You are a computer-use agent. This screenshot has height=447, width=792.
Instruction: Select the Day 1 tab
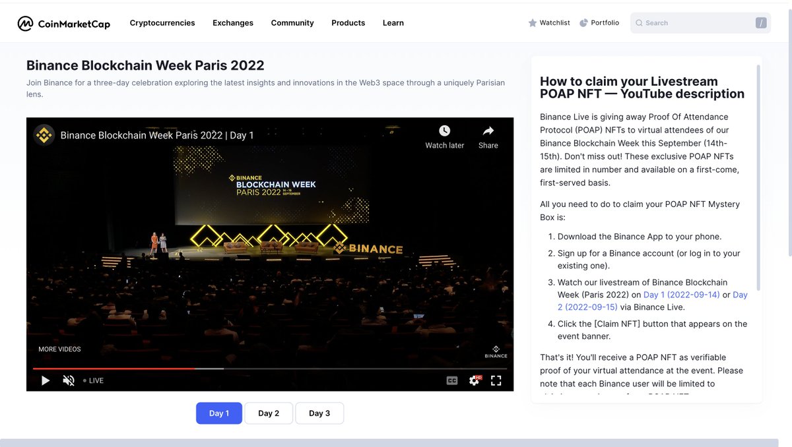click(x=219, y=413)
